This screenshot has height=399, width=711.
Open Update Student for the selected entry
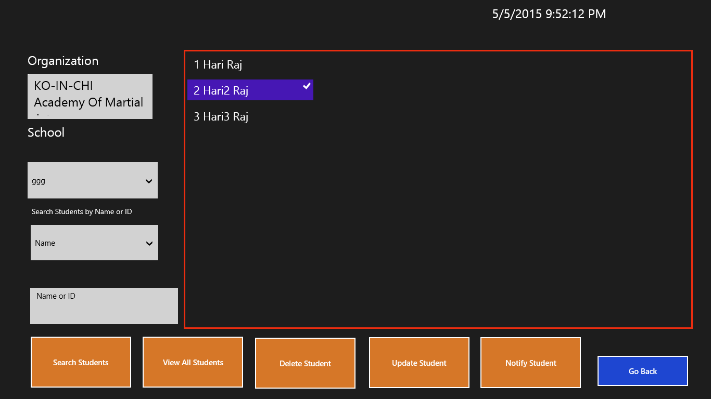pyautogui.click(x=419, y=363)
